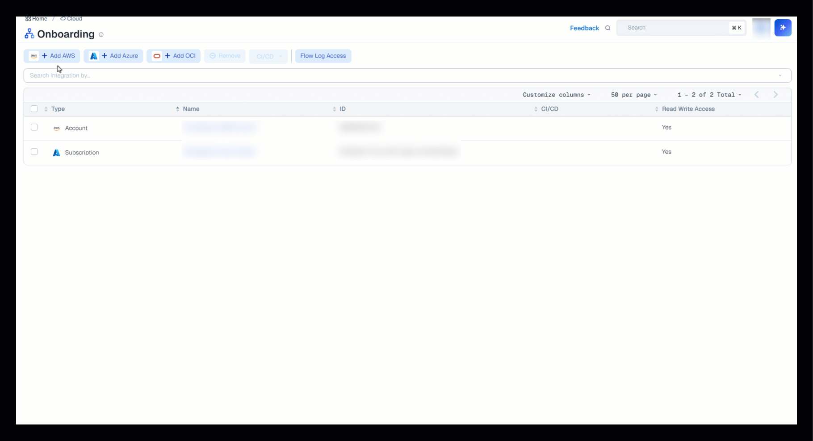Image resolution: width=813 pixels, height=441 pixels.
Task: Click the blurred user avatar thumbnail
Action: point(761,28)
